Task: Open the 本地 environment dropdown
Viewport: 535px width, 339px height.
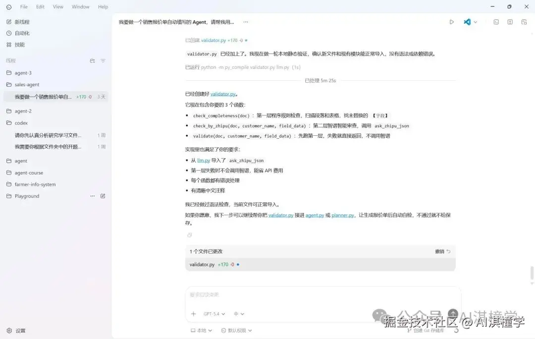Action: coord(201,330)
